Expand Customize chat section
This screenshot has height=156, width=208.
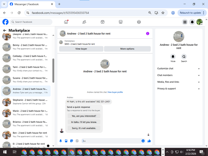[x=178, y=69]
